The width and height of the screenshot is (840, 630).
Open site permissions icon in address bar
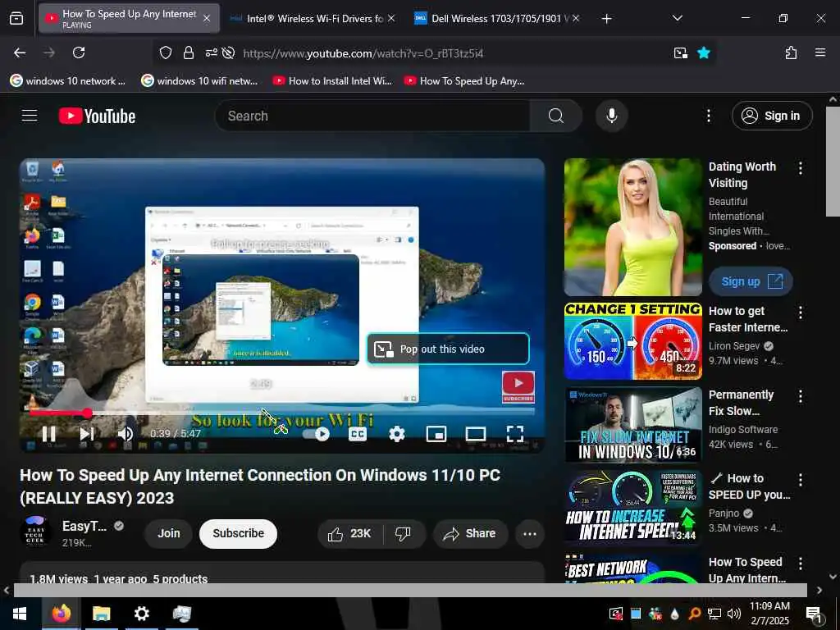pyautogui.click(x=211, y=52)
